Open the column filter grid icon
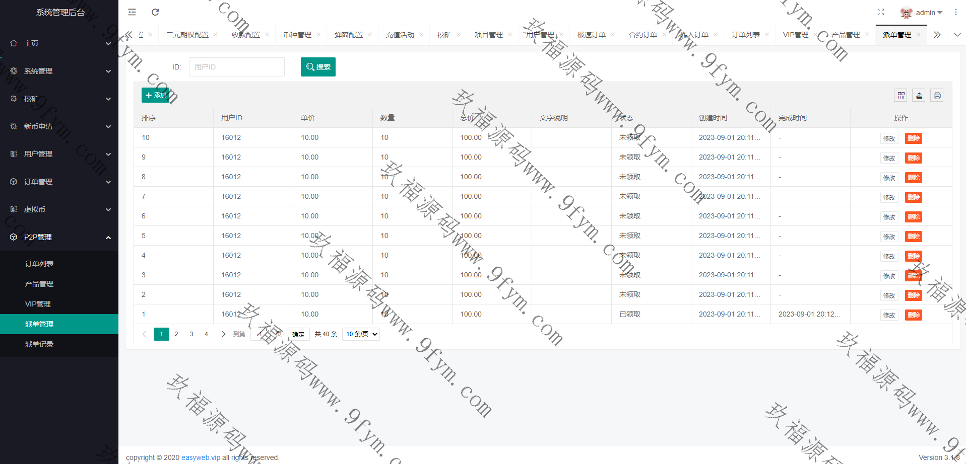 (x=901, y=95)
